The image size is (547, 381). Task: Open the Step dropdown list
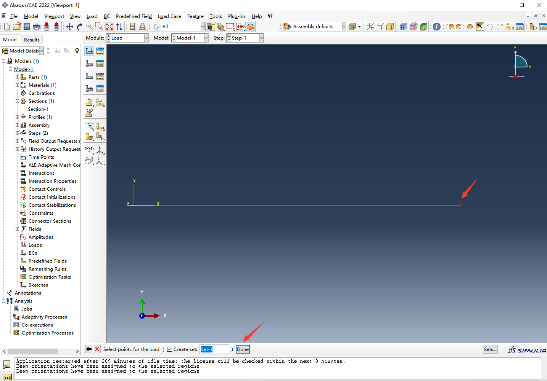261,38
